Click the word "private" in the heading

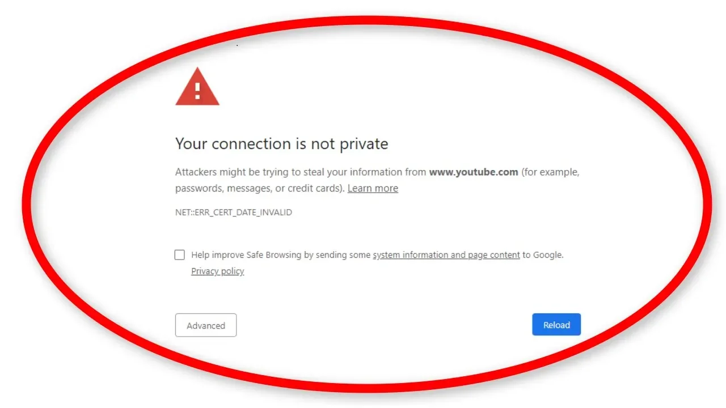point(364,144)
